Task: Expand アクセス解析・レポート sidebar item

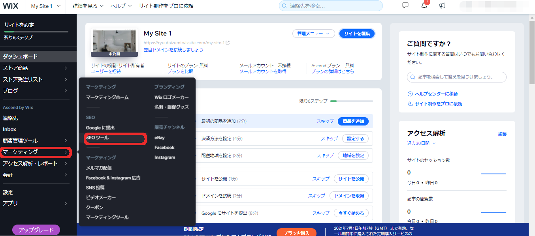Action: pyautogui.click(x=38, y=163)
